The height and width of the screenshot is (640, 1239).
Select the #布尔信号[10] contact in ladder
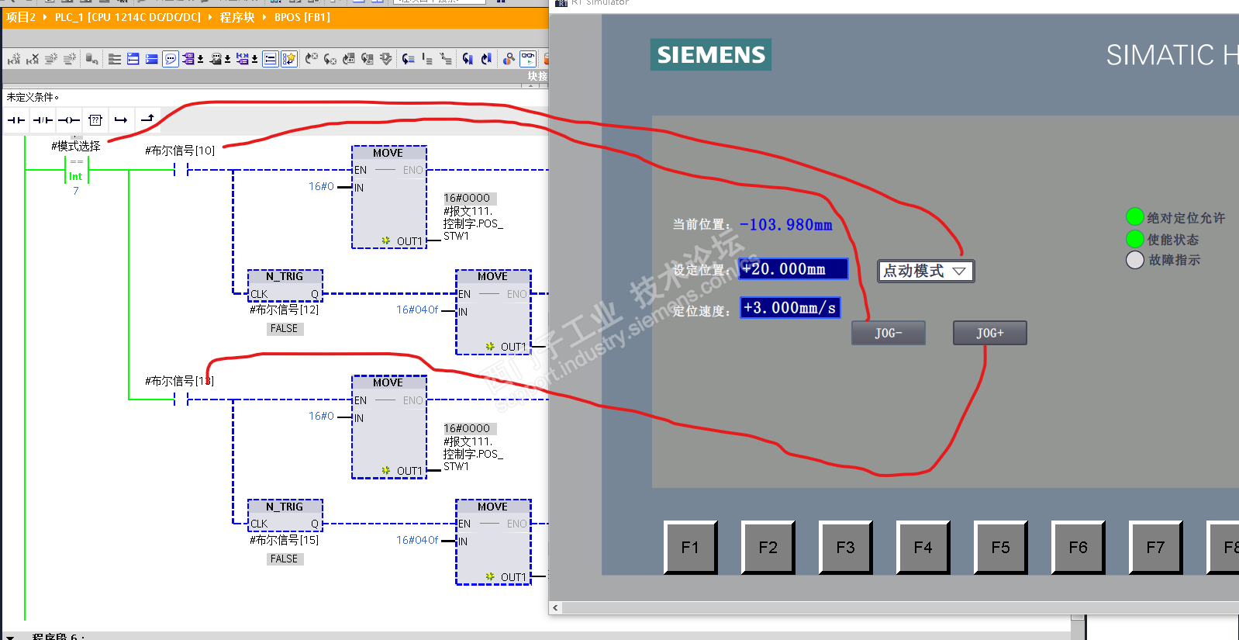181,170
